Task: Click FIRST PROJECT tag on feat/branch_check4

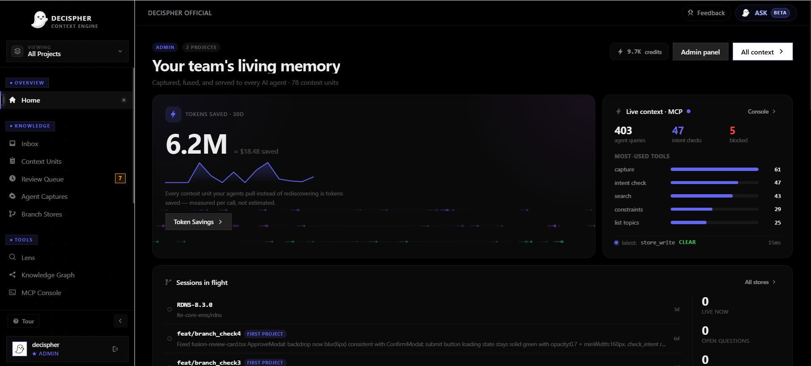Action: pos(265,334)
